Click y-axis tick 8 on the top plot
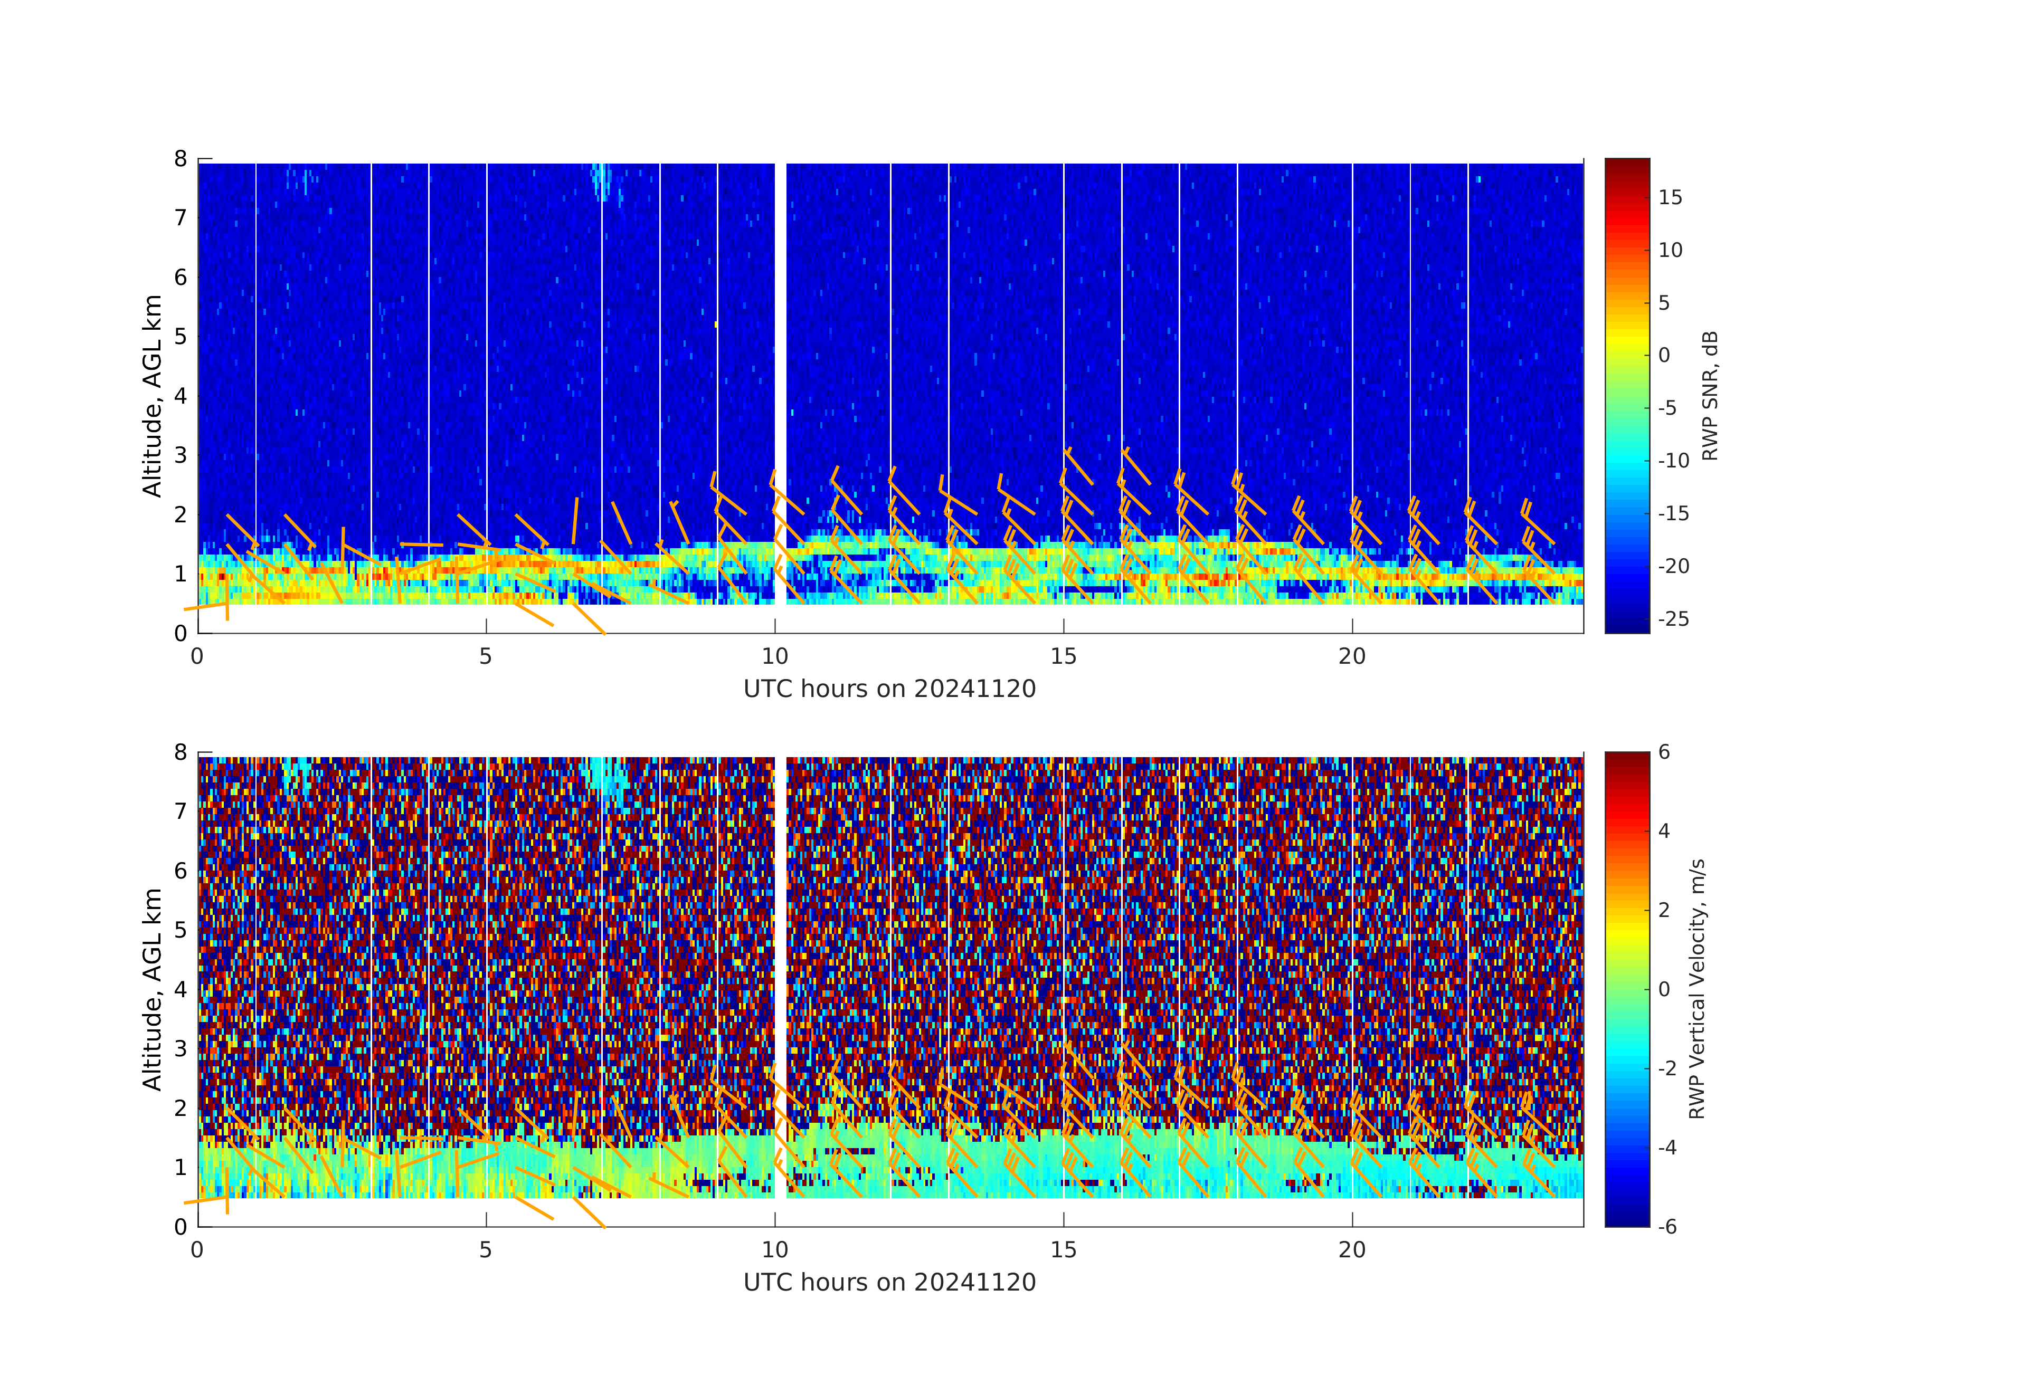Viewport: 2019px width, 1385px height. coord(181,159)
